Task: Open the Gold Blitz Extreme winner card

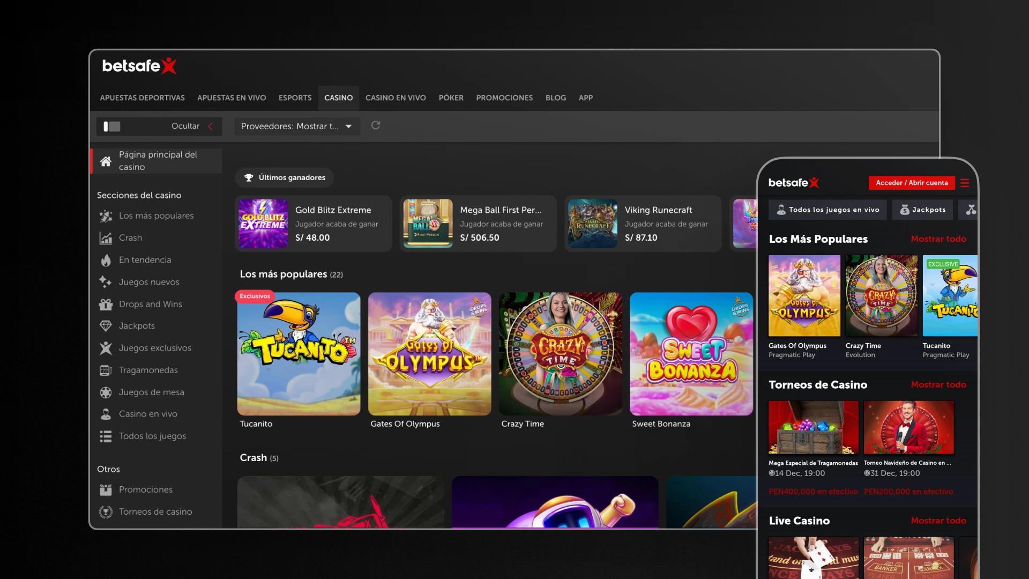Action: click(314, 224)
